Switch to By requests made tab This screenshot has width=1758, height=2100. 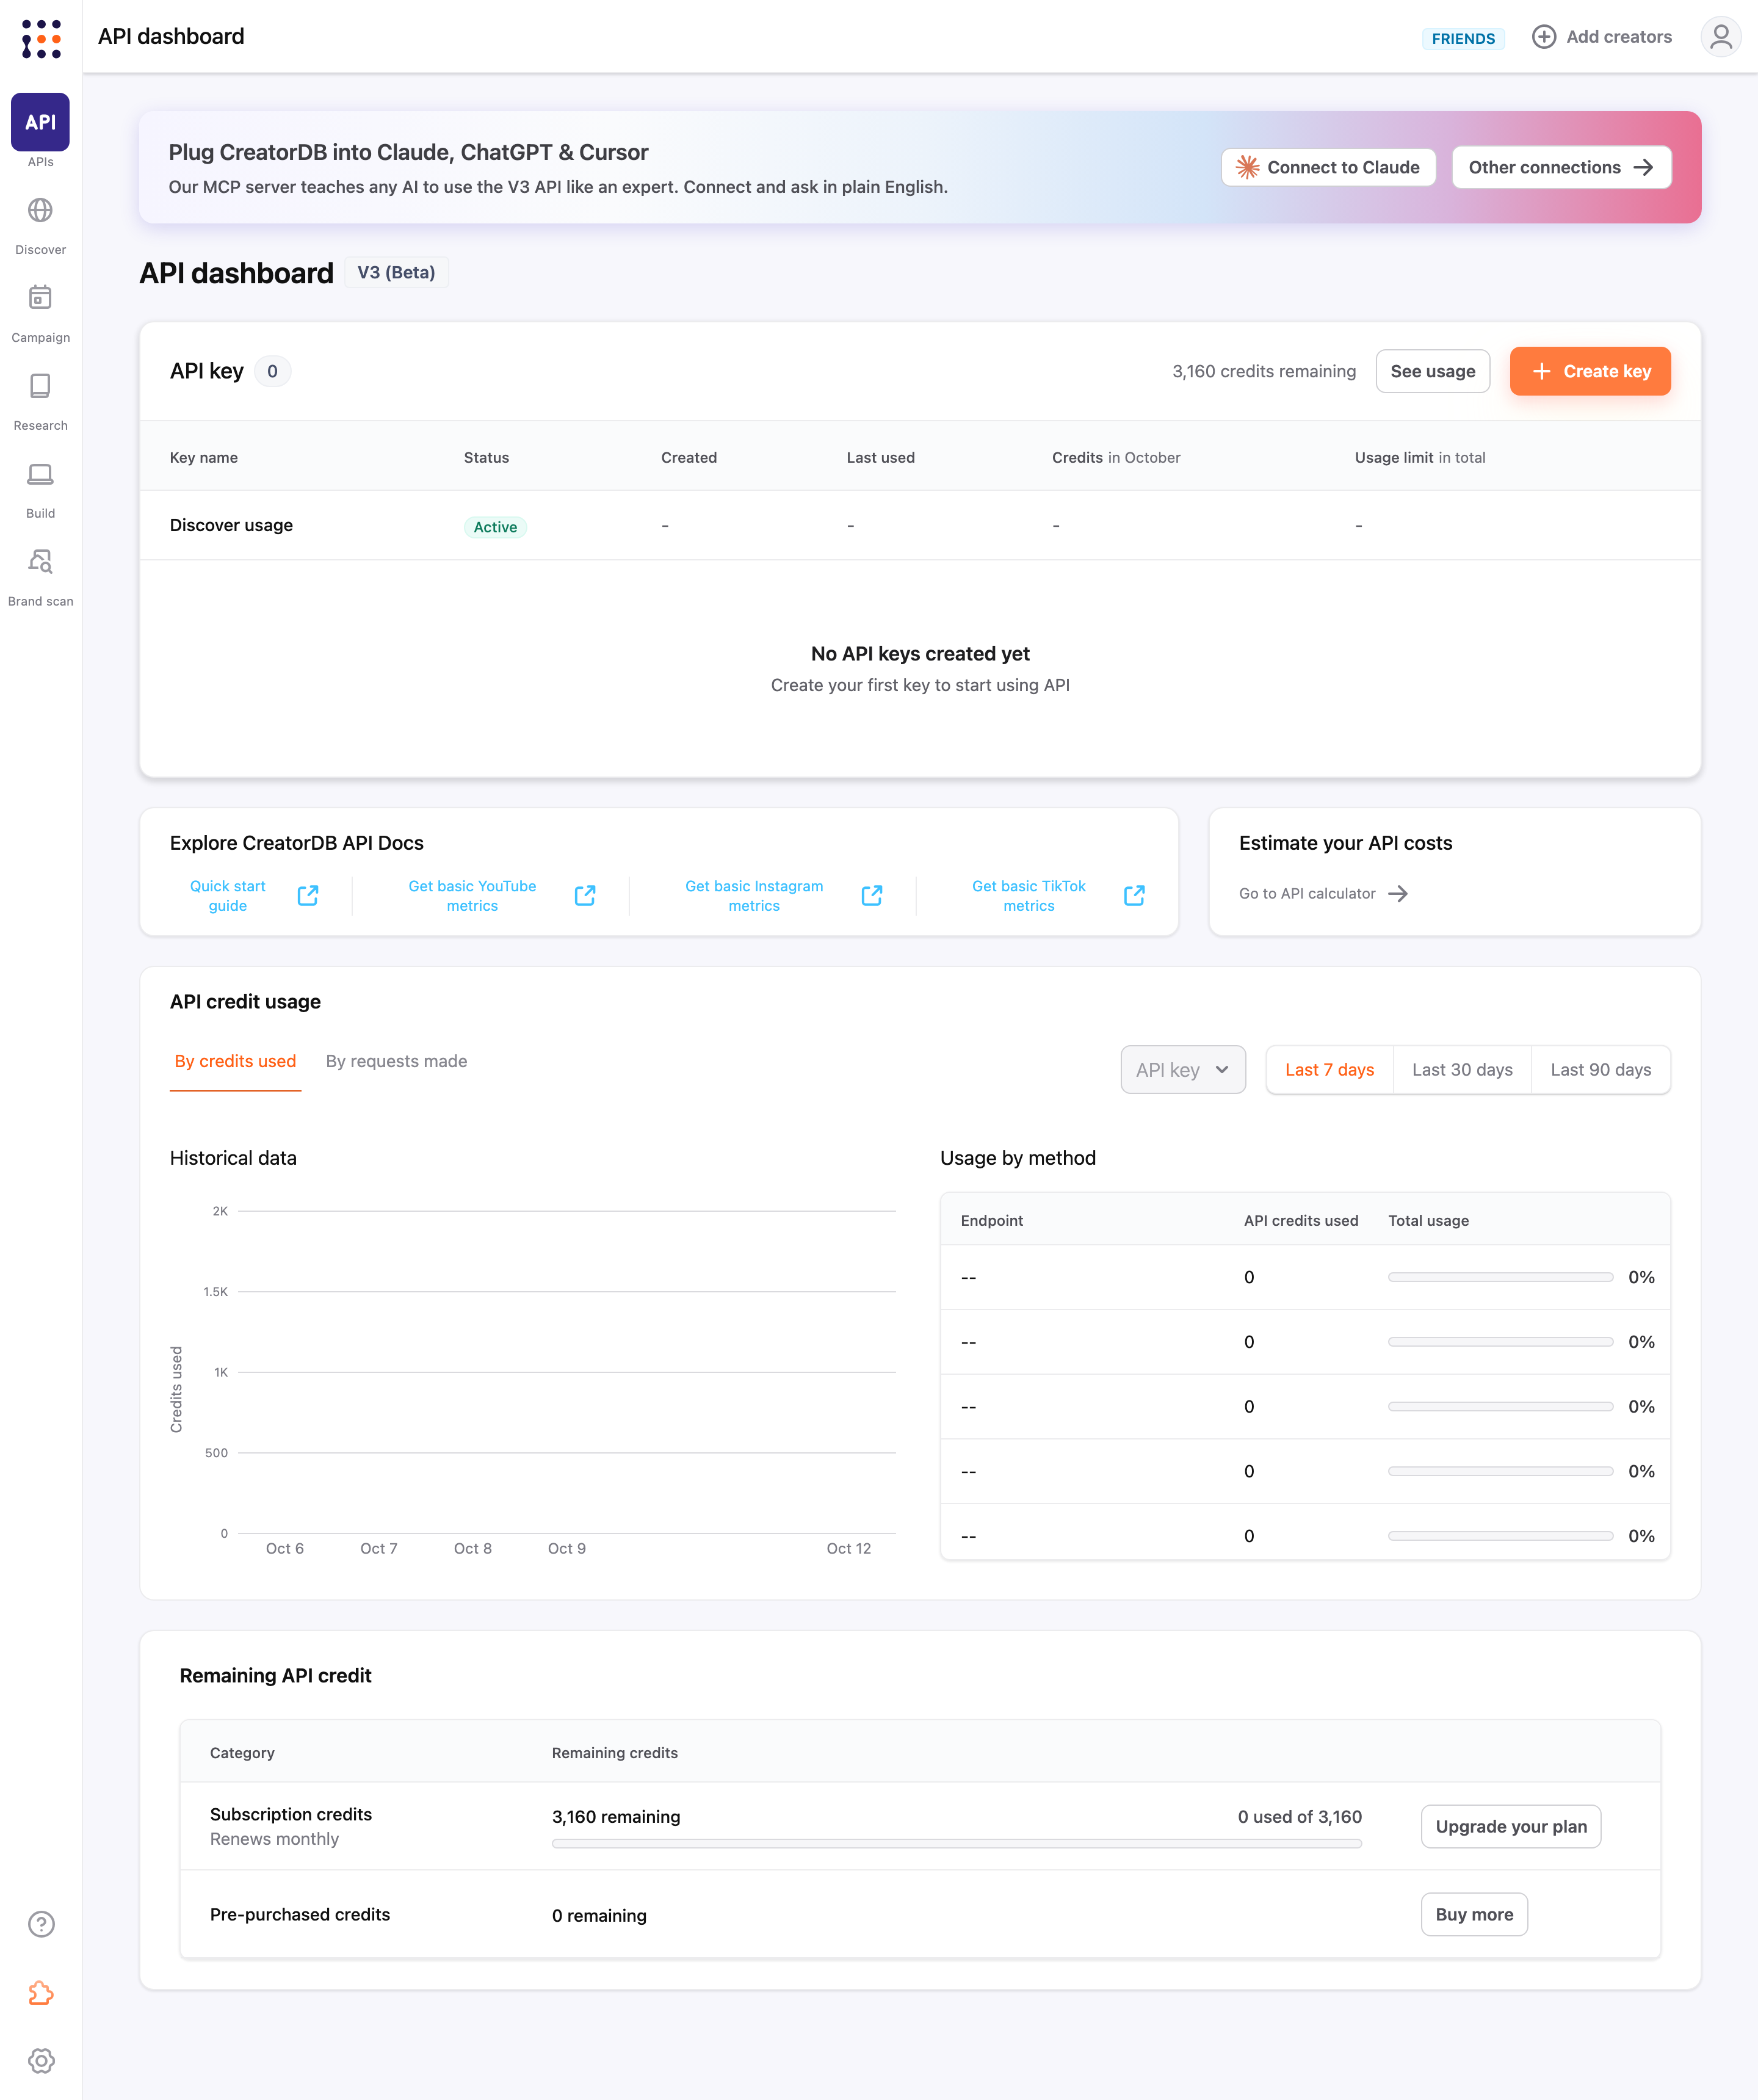[x=396, y=1061]
